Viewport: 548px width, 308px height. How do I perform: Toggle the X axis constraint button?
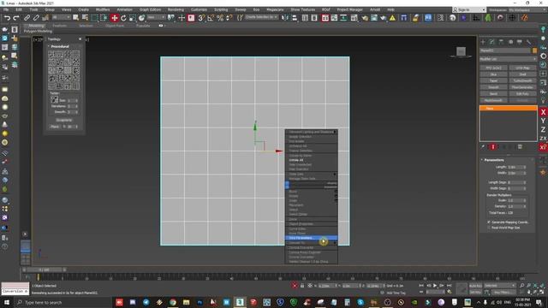[x=543, y=112]
